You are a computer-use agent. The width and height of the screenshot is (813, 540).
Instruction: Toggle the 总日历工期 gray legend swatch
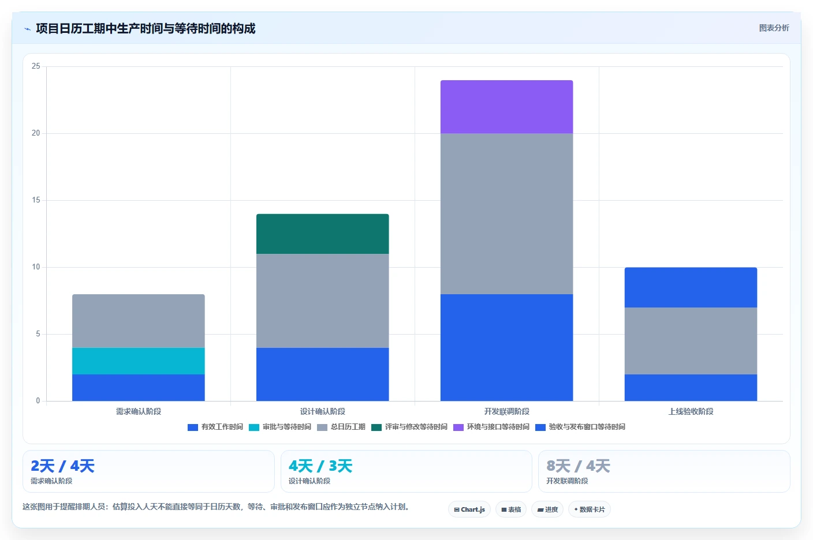[x=322, y=427]
